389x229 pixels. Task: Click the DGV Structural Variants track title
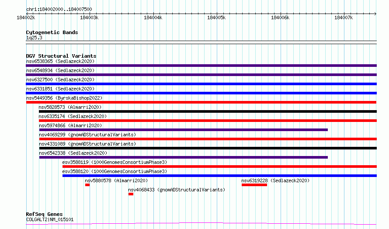tap(61, 56)
